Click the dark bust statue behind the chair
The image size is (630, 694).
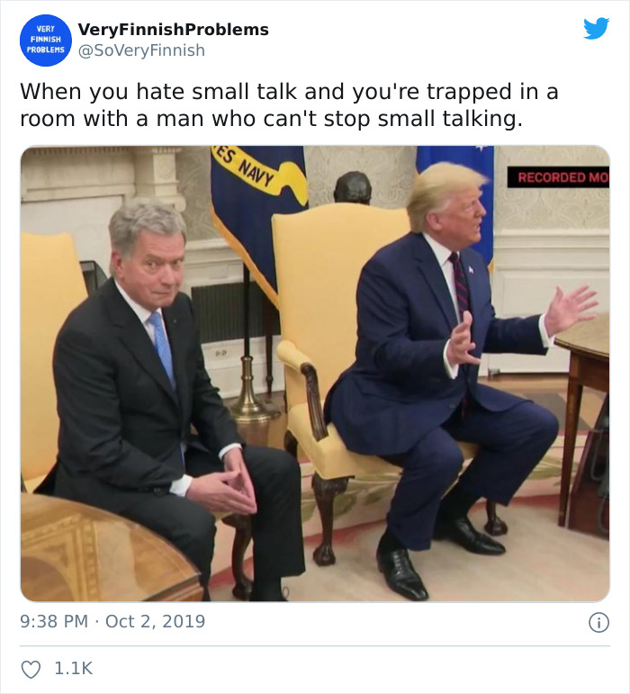[x=353, y=188]
